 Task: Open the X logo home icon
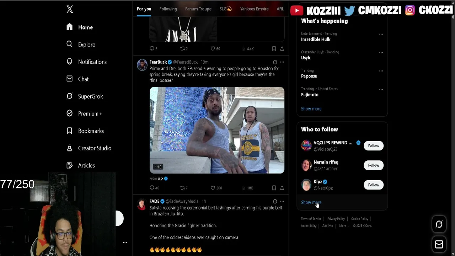(70, 10)
